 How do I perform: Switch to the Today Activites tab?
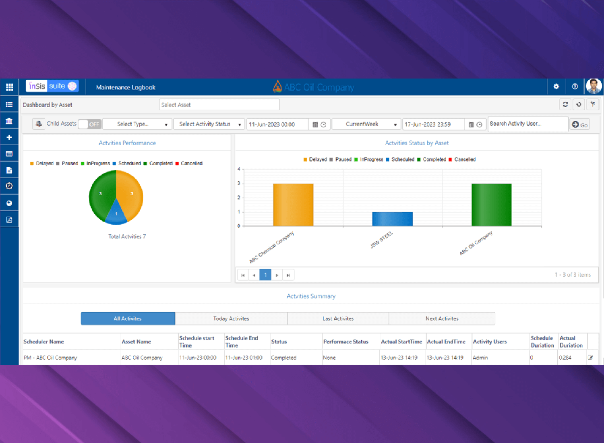pyautogui.click(x=231, y=319)
